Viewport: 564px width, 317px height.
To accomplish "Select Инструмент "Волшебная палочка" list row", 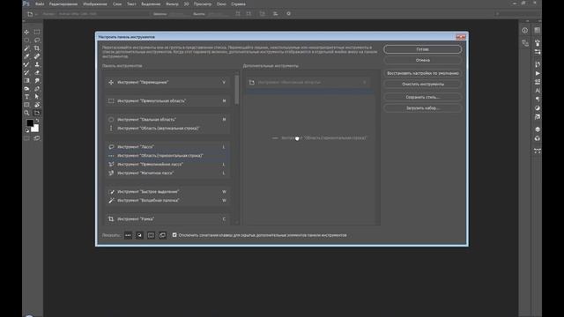I will tap(167, 201).
